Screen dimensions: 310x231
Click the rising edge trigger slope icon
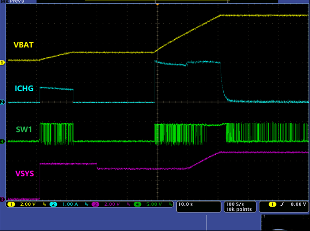point(282,204)
